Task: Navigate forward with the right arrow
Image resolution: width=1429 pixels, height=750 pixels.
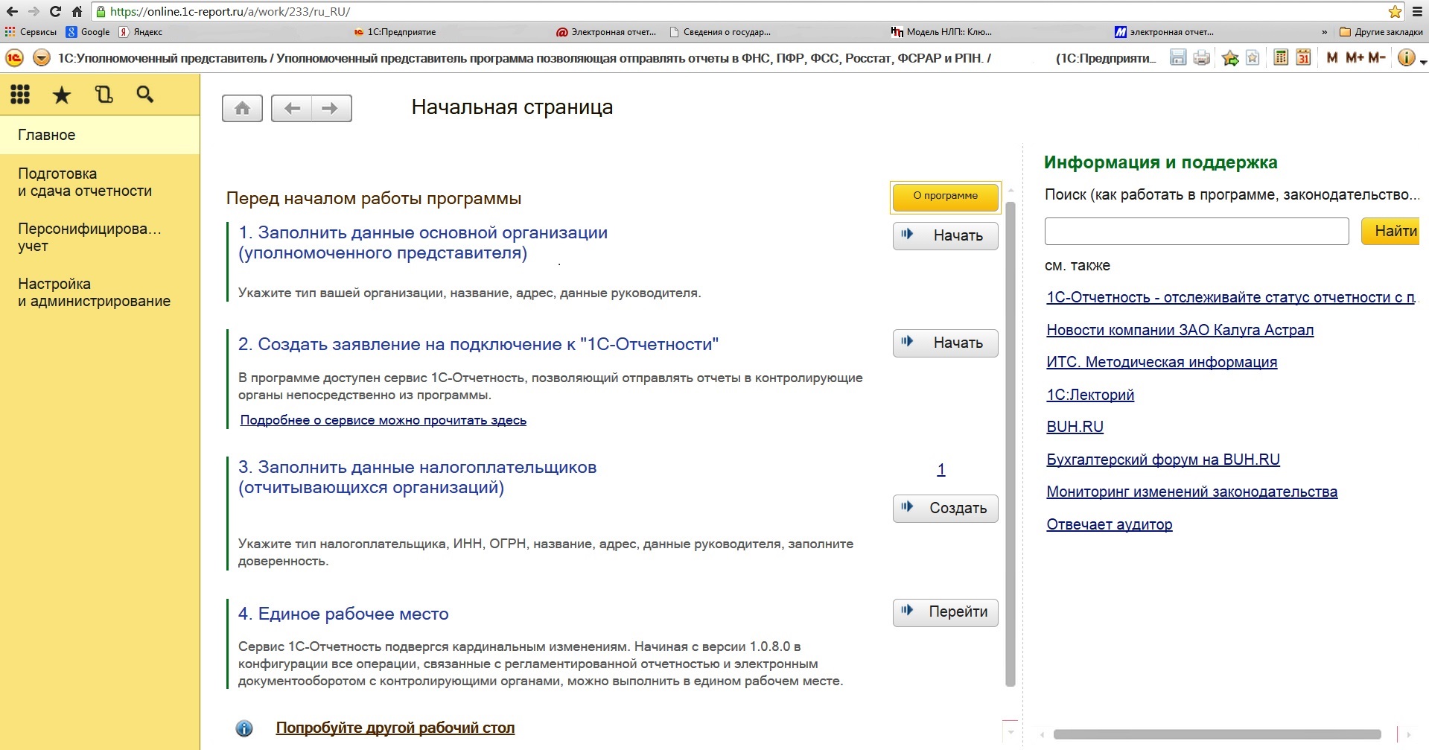Action: click(331, 109)
